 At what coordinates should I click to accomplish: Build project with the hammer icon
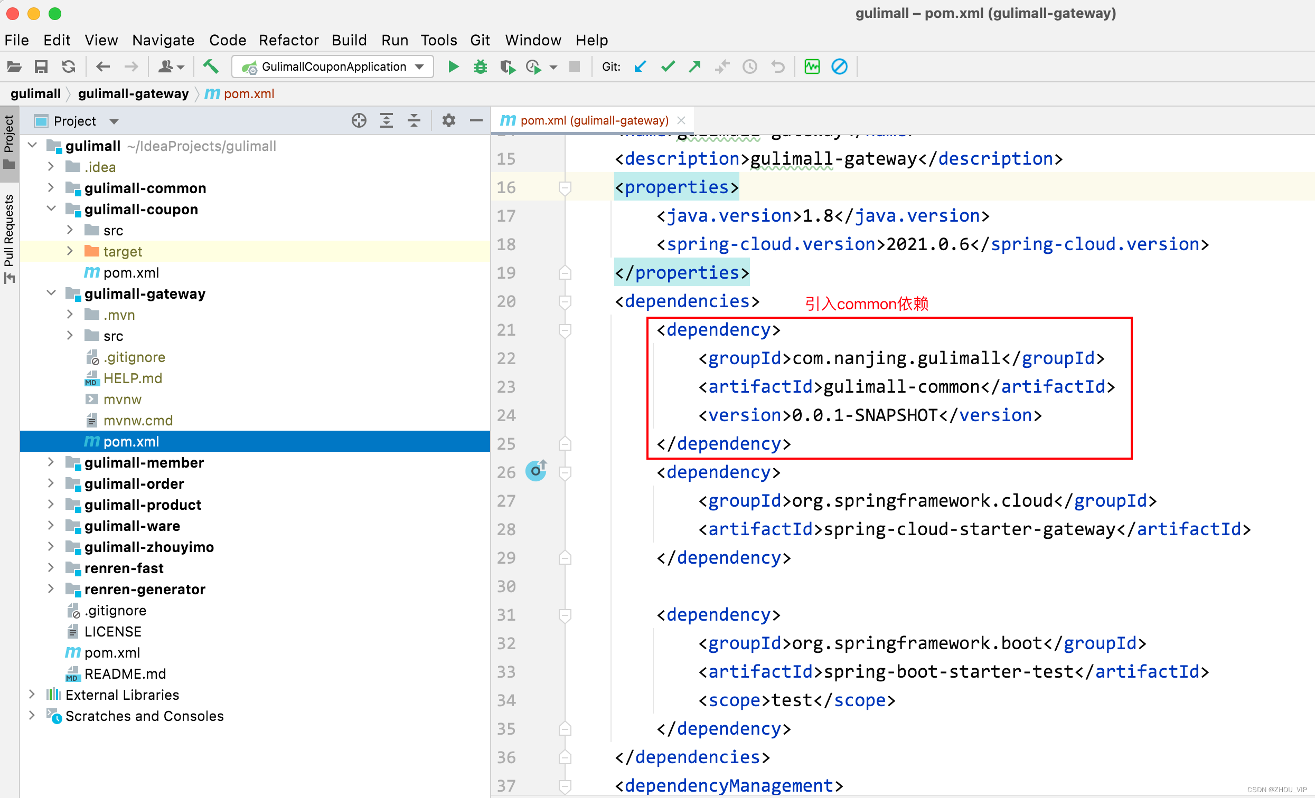click(x=211, y=66)
